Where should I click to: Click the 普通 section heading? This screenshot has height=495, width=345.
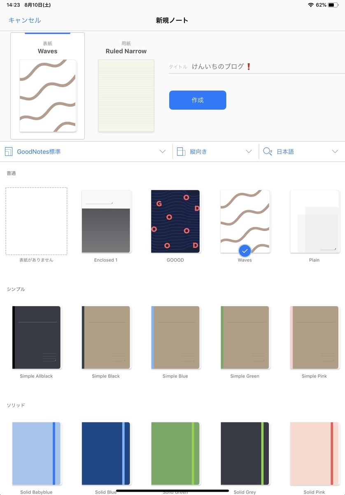click(x=11, y=173)
